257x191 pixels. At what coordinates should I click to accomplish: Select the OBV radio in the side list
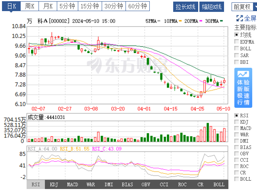[236, 153]
